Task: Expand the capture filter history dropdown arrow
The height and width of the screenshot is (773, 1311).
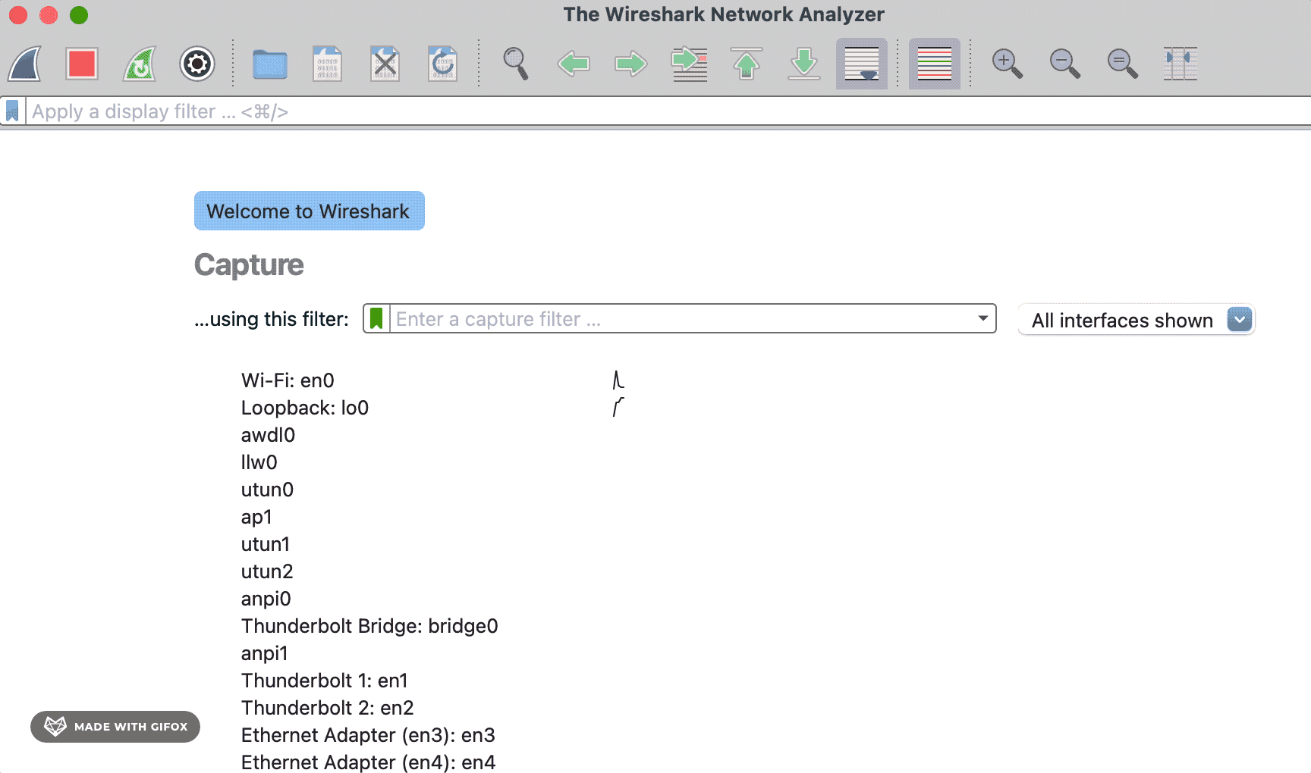Action: (983, 318)
